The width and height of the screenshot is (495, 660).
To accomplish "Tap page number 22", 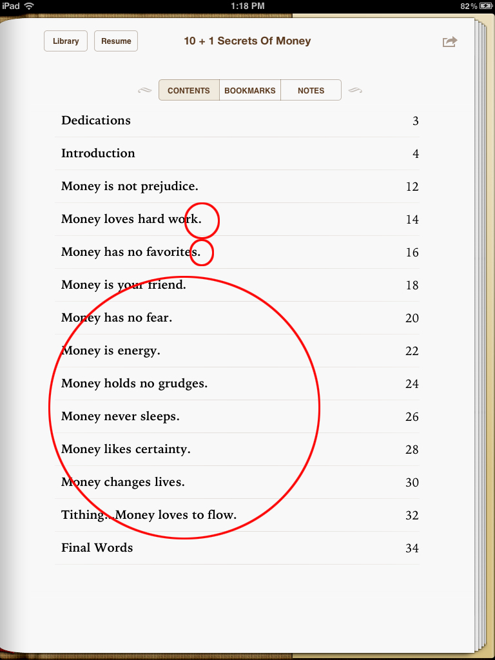I will (412, 351).
